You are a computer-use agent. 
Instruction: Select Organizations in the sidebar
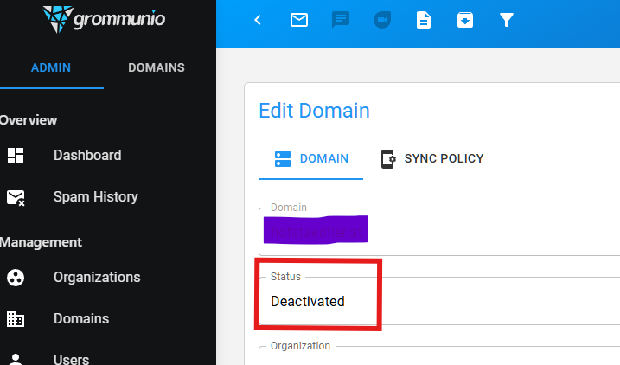96,278
